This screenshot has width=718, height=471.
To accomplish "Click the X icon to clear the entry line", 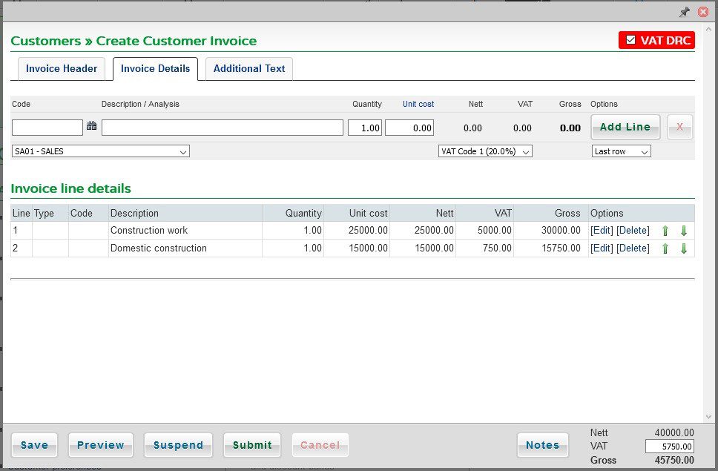I will point(679,127).
